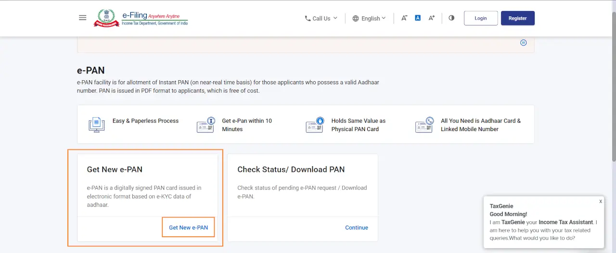Viewport: 616px width, 253px height.
Task: Pause the banner carousel
Action: click(524, 43)
